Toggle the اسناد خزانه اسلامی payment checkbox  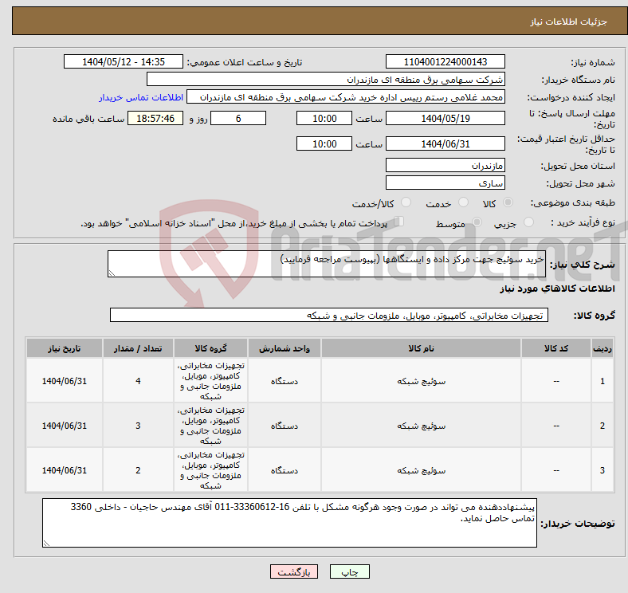pyautogui.click(x=398, y=222)
